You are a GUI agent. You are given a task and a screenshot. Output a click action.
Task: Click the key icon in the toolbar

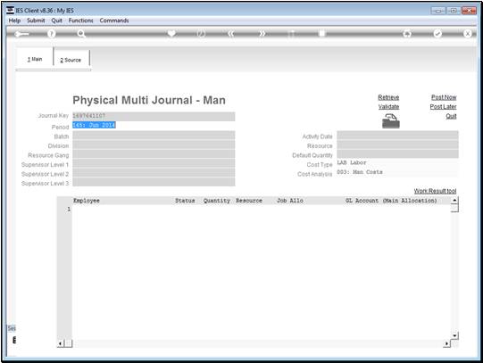[x=21, y=34]
